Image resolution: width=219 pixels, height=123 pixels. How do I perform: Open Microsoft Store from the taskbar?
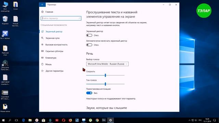coord(43,120)
